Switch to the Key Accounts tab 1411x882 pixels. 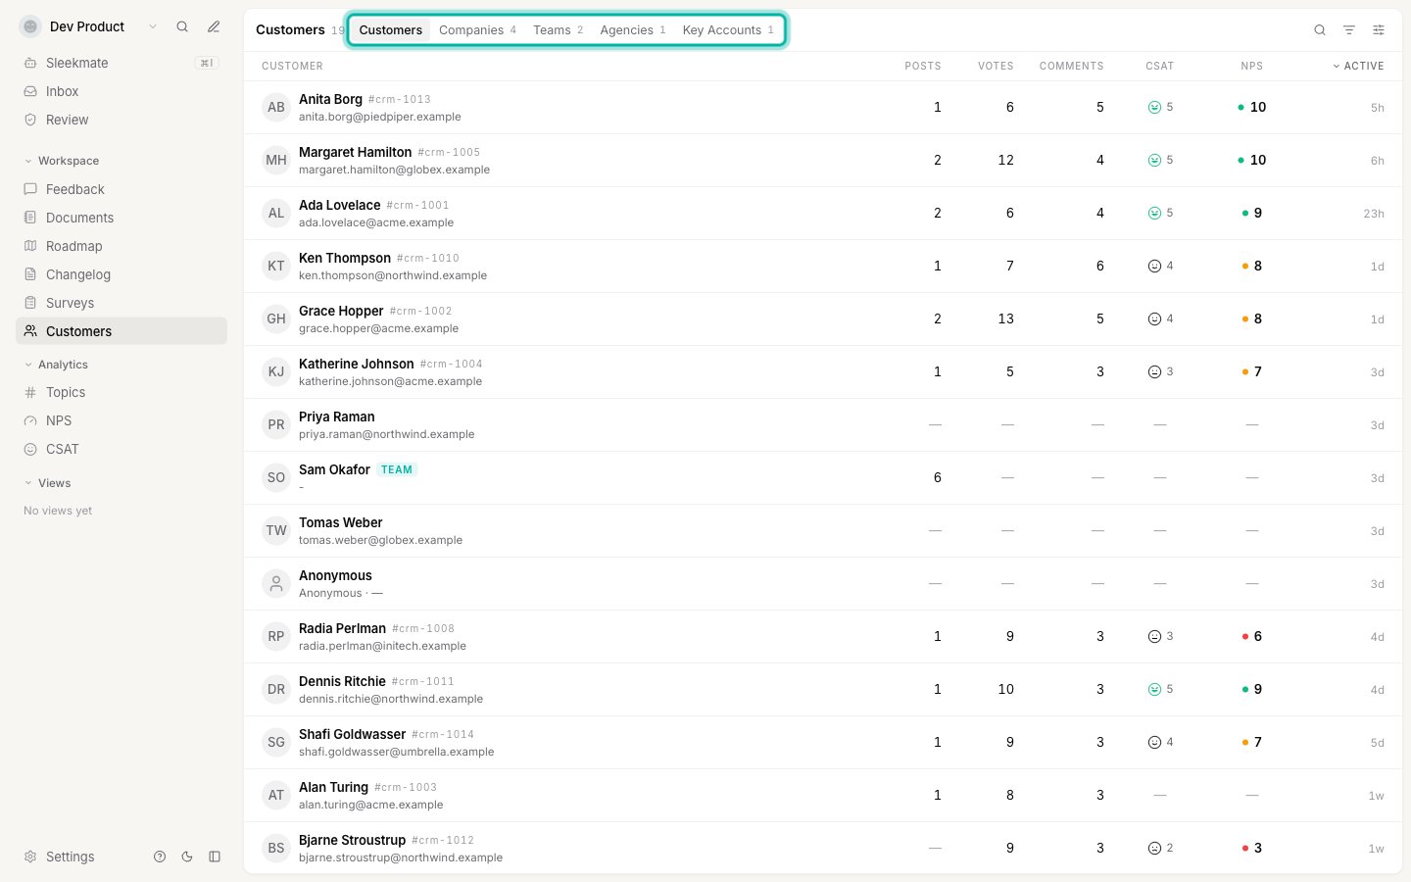728,30
